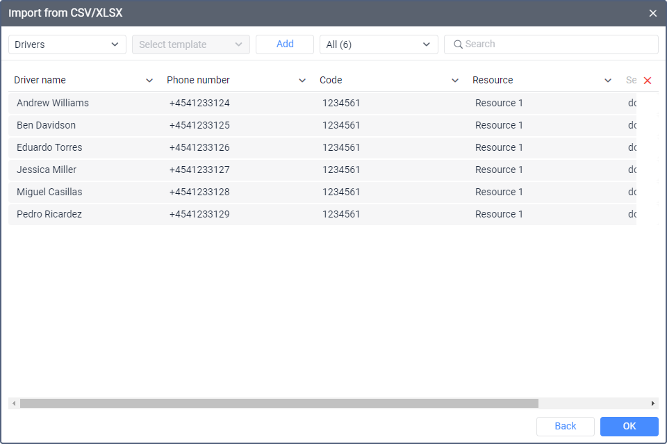Click the Back button
This screenshot has height=444, width=667.
pyautogui.click(x=565, y=426)
